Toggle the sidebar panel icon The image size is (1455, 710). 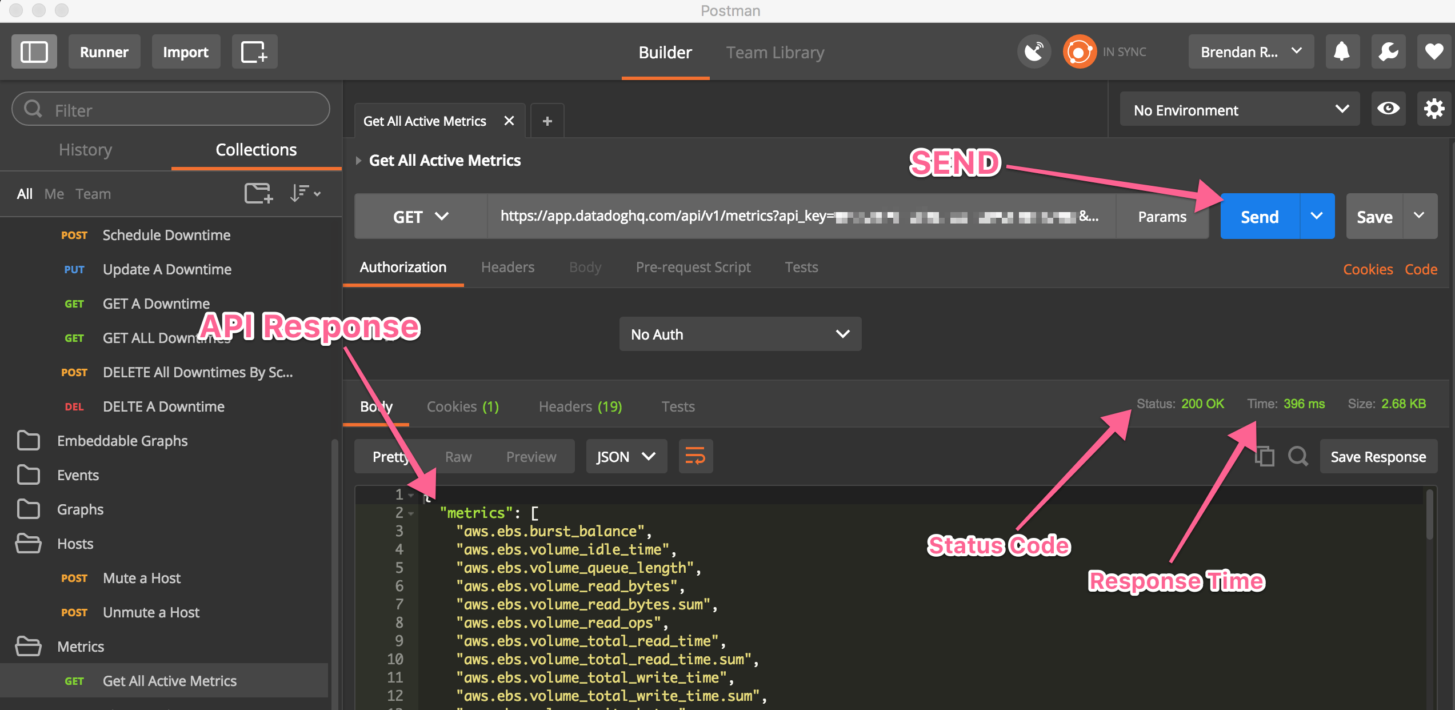(x=34, y=52)
